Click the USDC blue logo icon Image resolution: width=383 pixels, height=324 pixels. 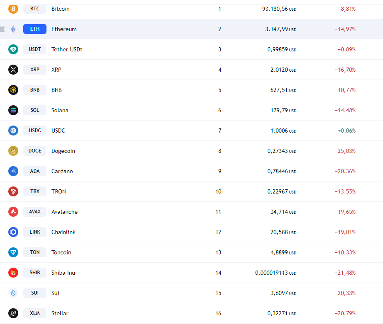click(x=13, y=131)
